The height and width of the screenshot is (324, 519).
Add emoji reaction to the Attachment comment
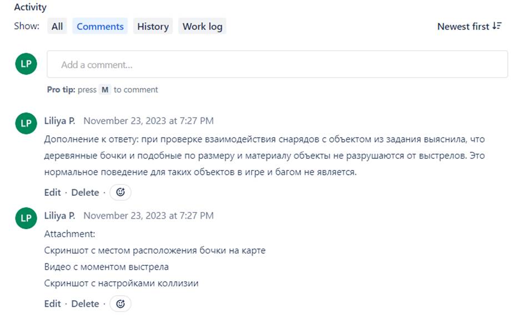(x=120, y=303)
